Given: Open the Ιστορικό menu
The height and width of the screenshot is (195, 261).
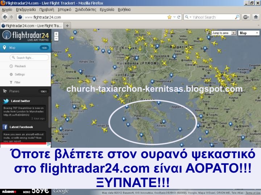Looking at the screenshot, I should tap(65, 10).
